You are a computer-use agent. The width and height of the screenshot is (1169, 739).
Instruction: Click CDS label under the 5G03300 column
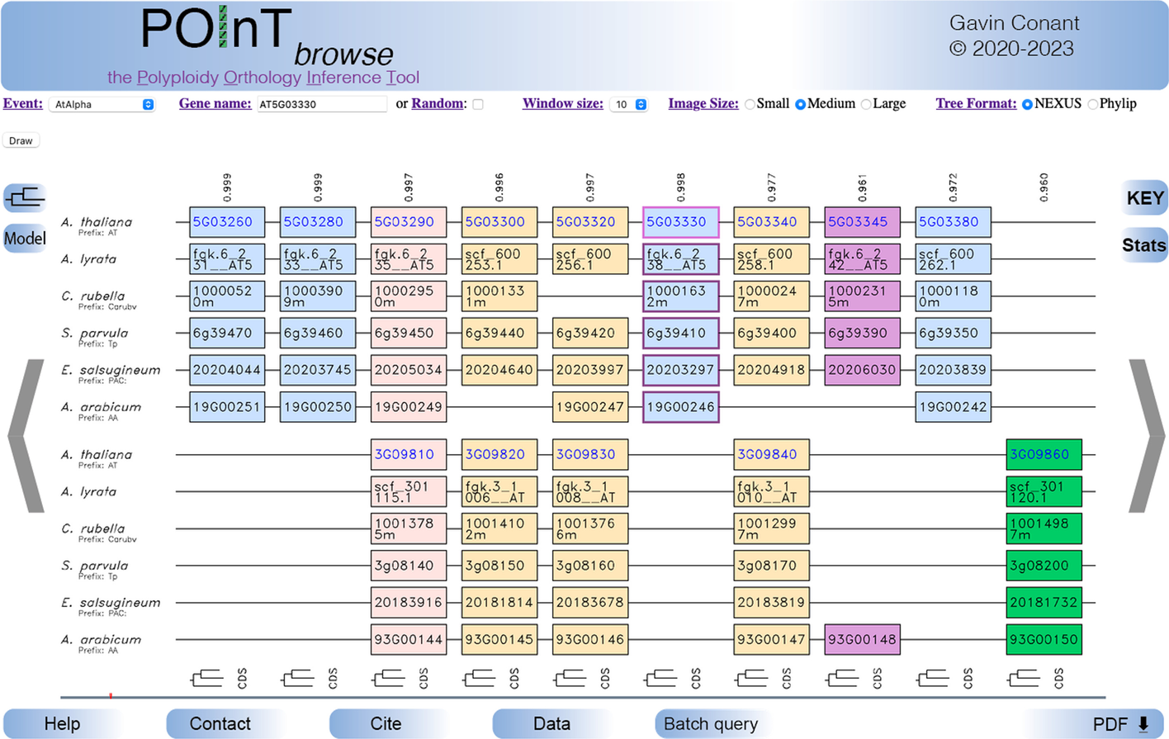pyautogui.click(x=514, y=678)
